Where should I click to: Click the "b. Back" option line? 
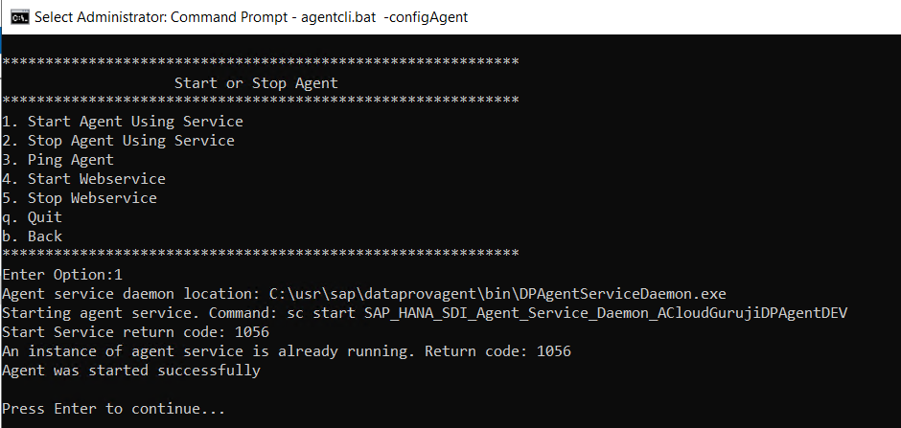33,237
